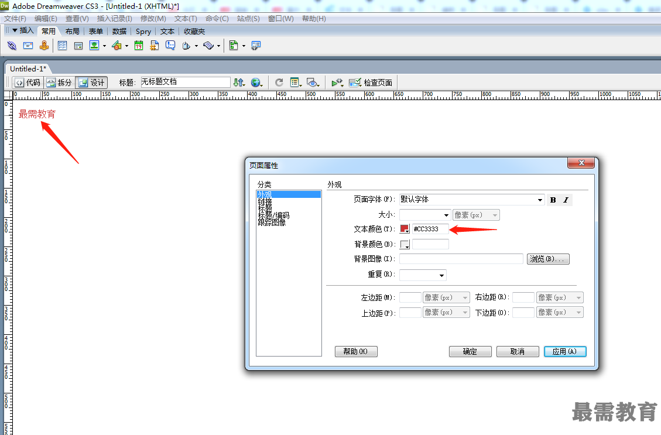This screenshot has width=661, height=435.
Task: Click the Visual Aids eye icon
Action: (313, 83)
